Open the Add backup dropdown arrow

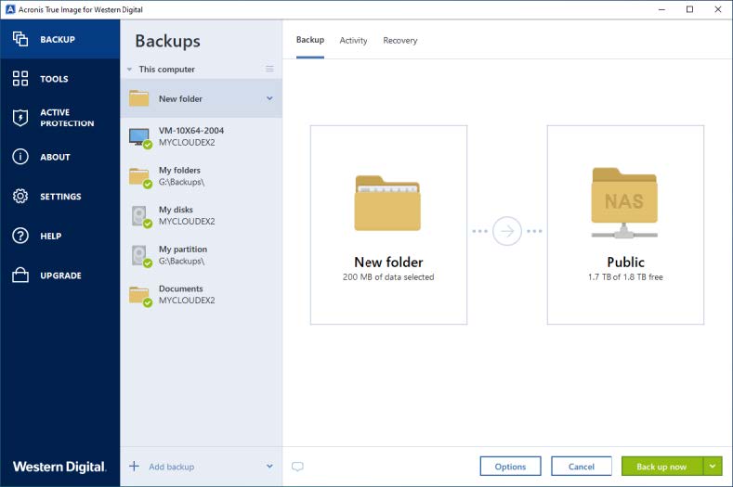269,466
